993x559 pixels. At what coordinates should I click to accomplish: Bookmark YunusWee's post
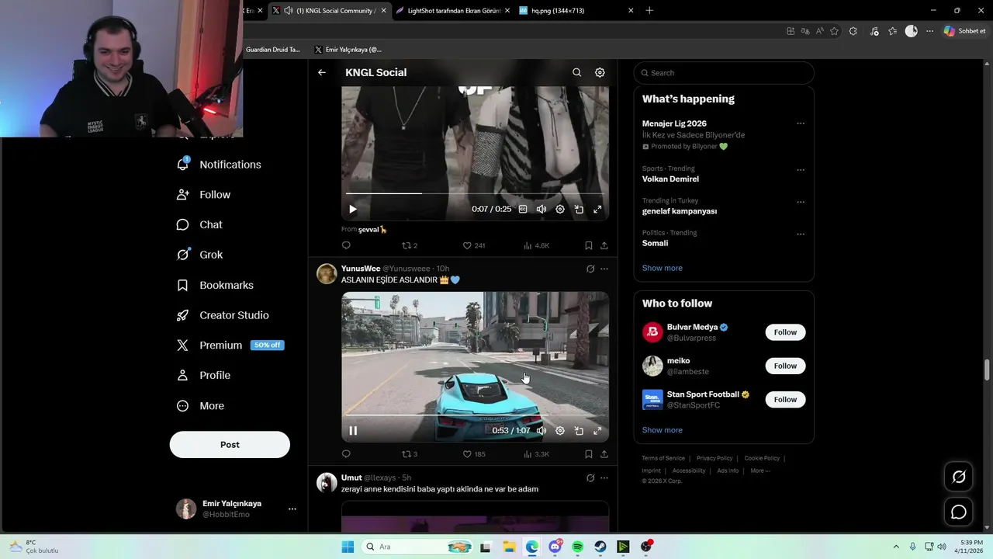[589, 454]
